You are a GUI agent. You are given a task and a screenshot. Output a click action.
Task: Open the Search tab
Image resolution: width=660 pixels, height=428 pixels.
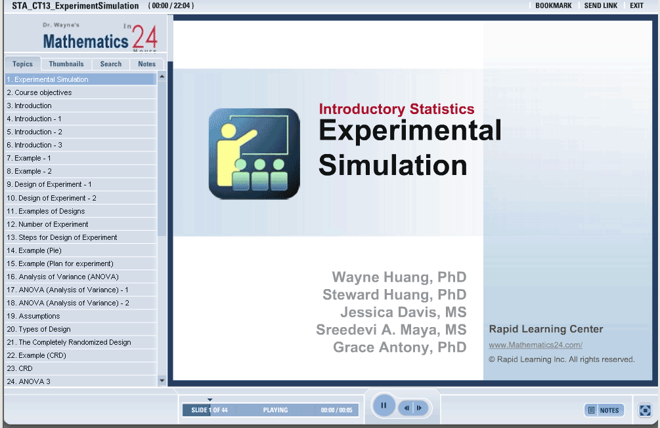[x=110, y=64]
